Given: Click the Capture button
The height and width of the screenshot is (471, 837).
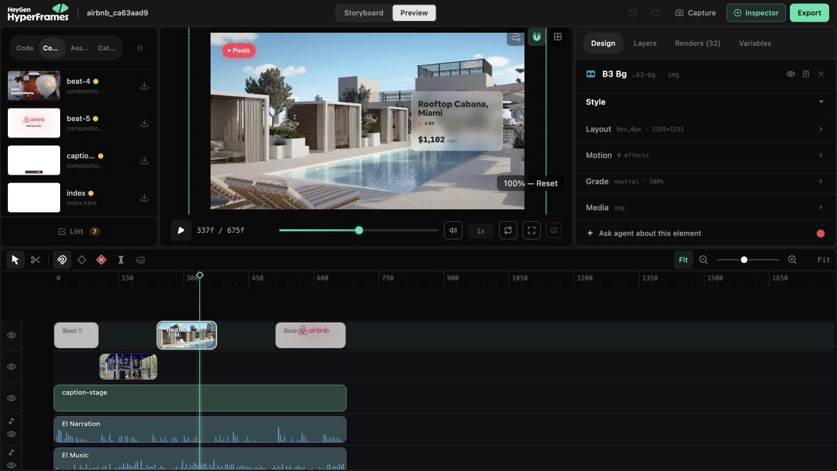Looking at the screenshot, I should pyautogui.click(x=695, y=12).
